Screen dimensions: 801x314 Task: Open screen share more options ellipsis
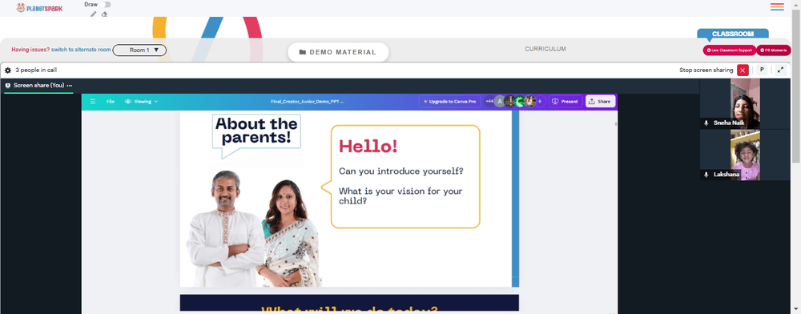coord(70,86)
